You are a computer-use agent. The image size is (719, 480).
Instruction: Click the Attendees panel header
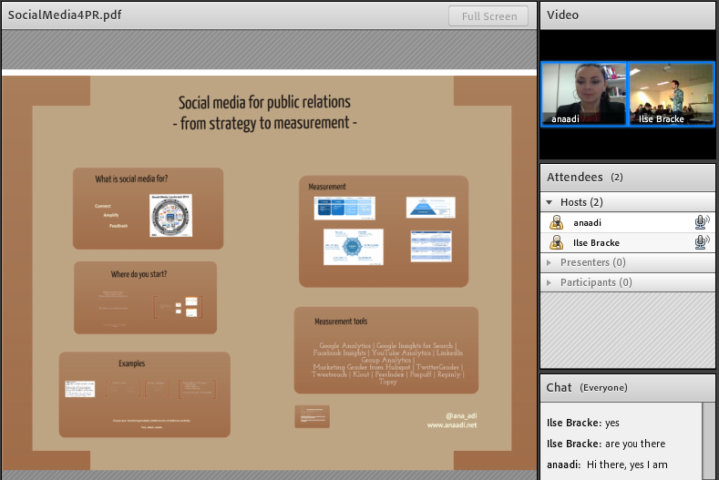point(628,177)
